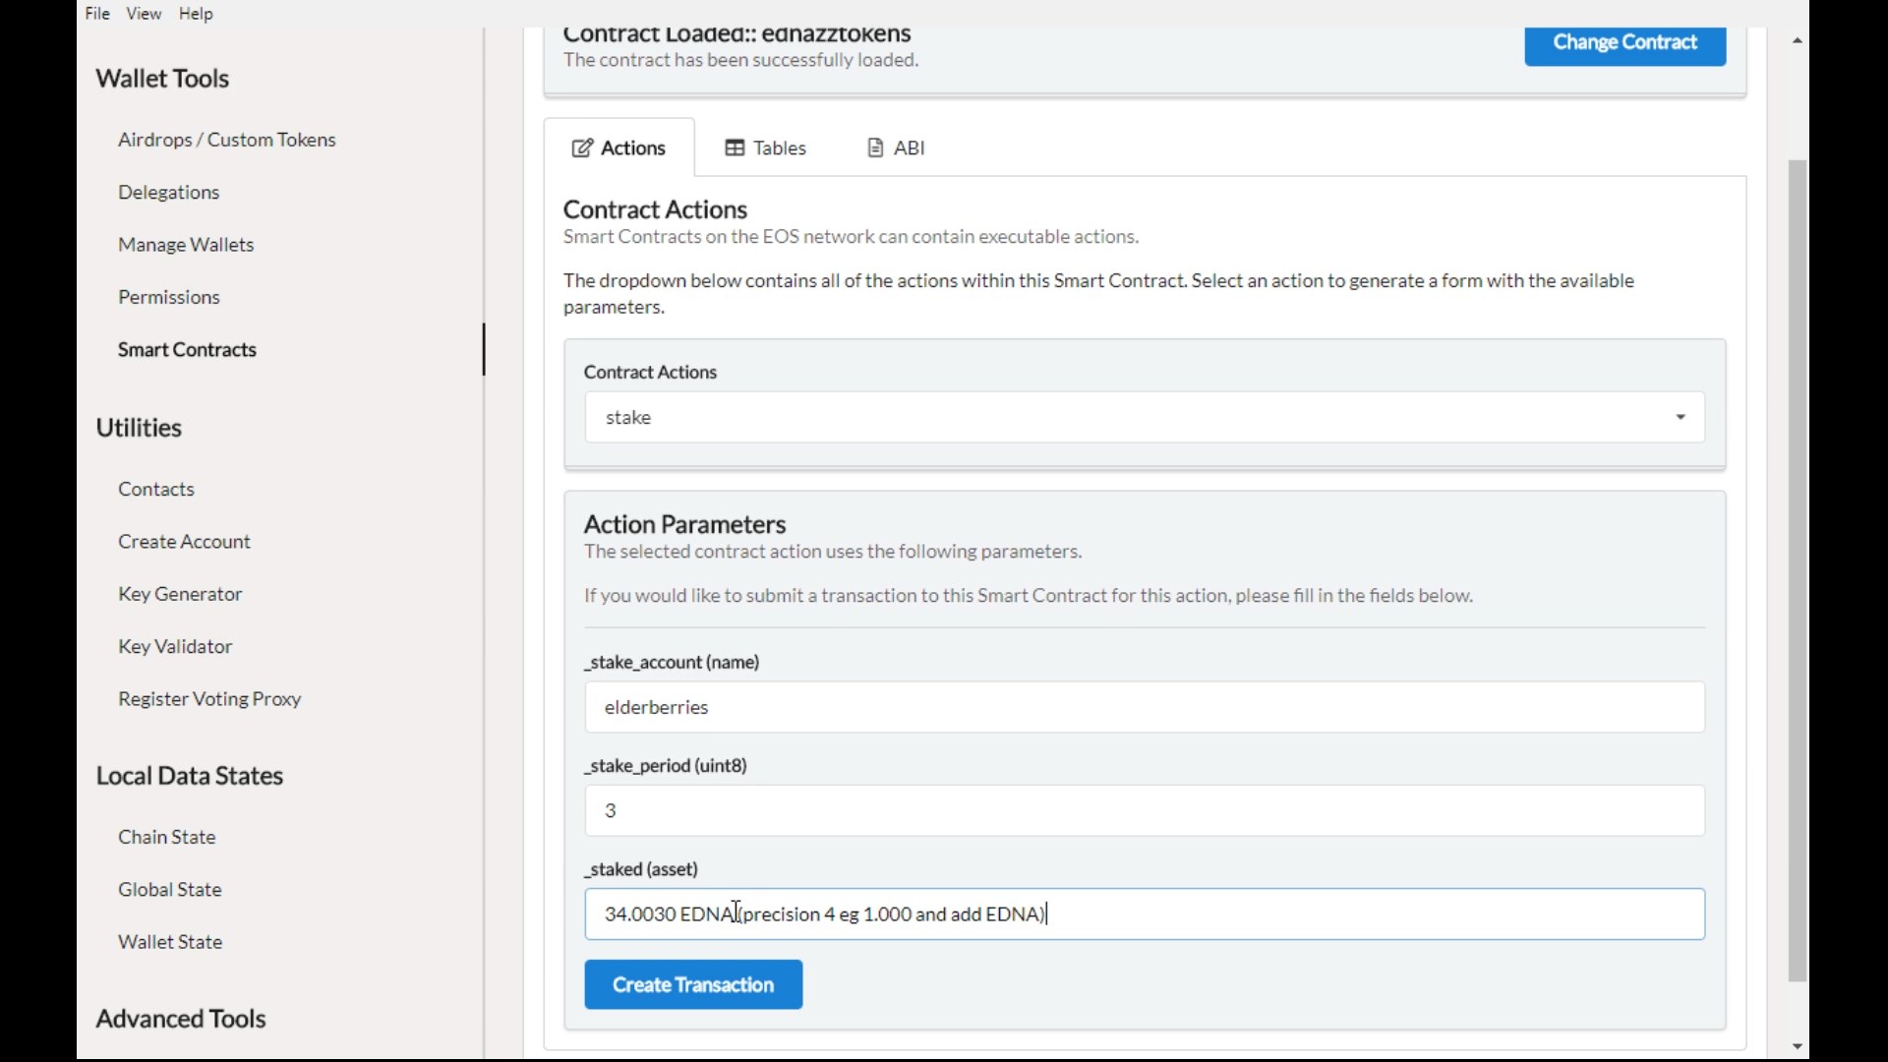Open the Delegations page
The width and height of the screenshot is (1888, 1062).
169,193
